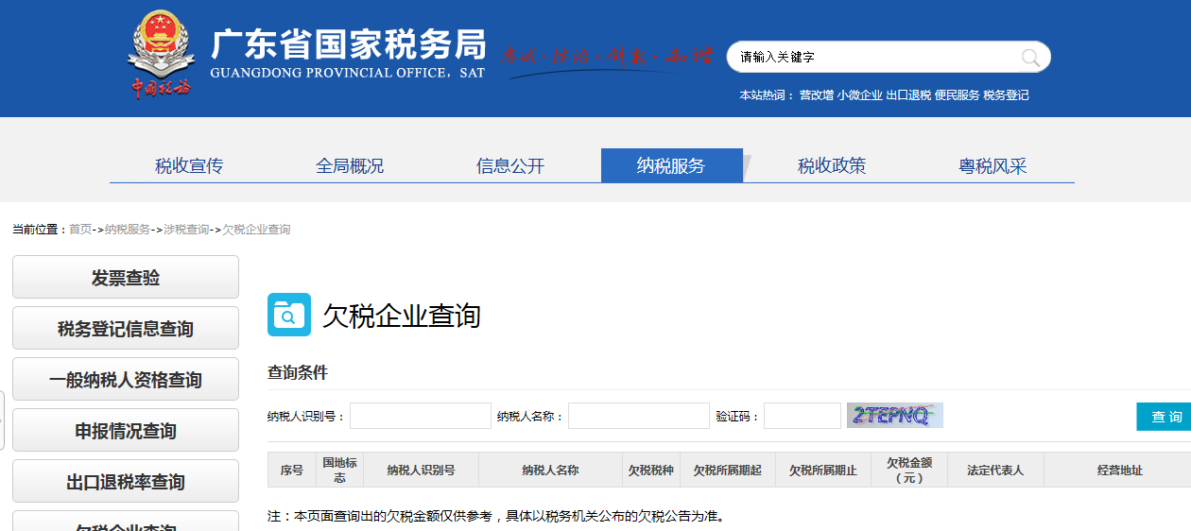Click the 纳税人名称 input field

point(639,416)
